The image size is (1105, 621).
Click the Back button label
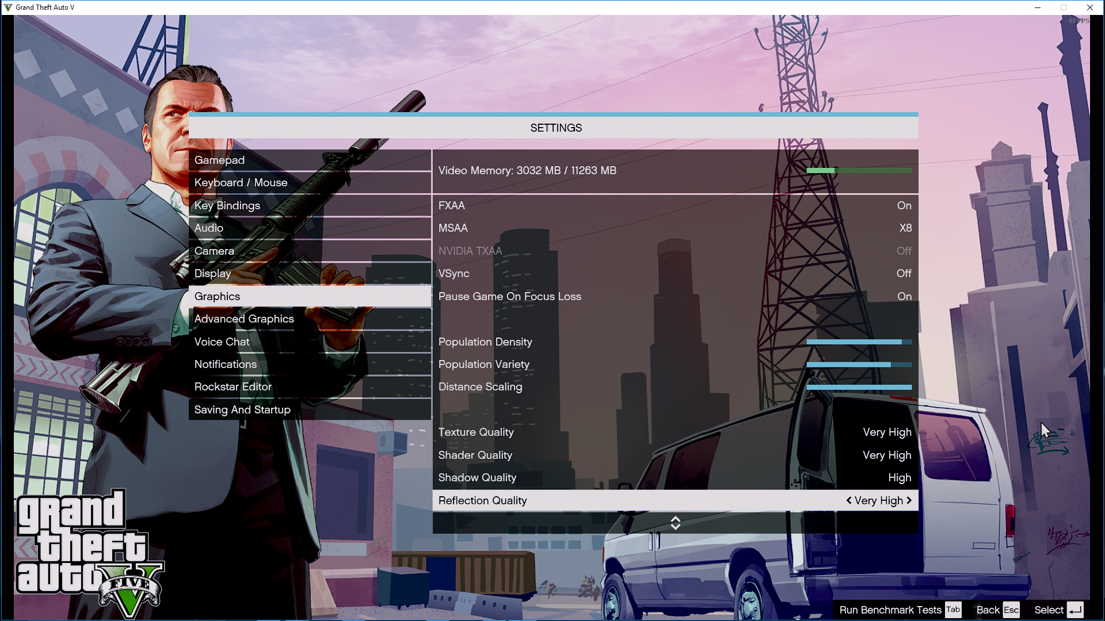[988, 610]
